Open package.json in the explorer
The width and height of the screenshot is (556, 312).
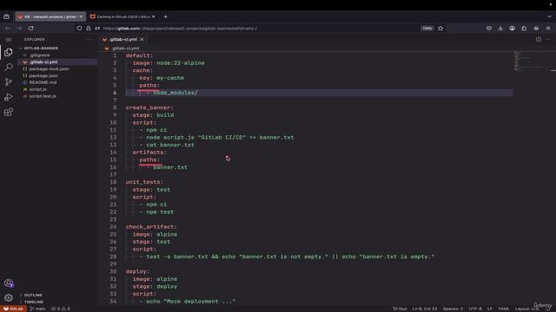pos(43,75)
